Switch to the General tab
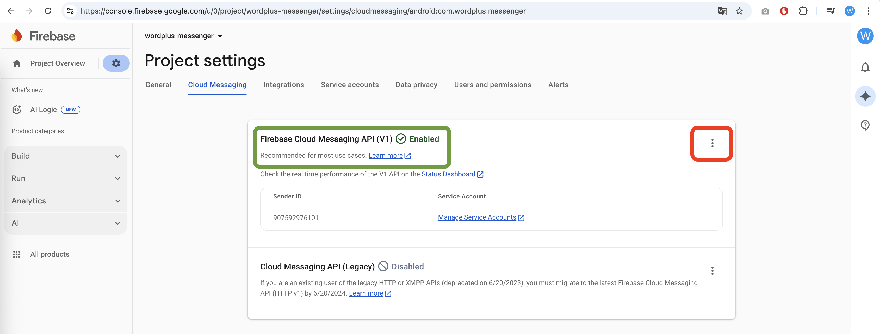 [x=158, y=85]
